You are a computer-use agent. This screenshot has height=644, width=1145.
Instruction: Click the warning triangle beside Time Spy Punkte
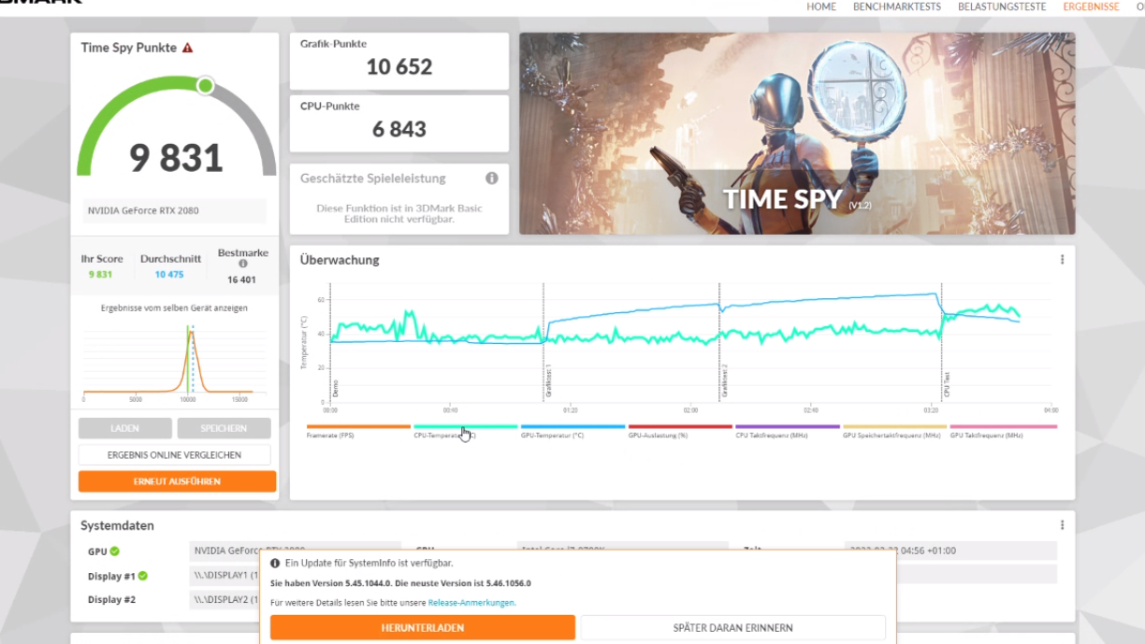tap(188, 48)
